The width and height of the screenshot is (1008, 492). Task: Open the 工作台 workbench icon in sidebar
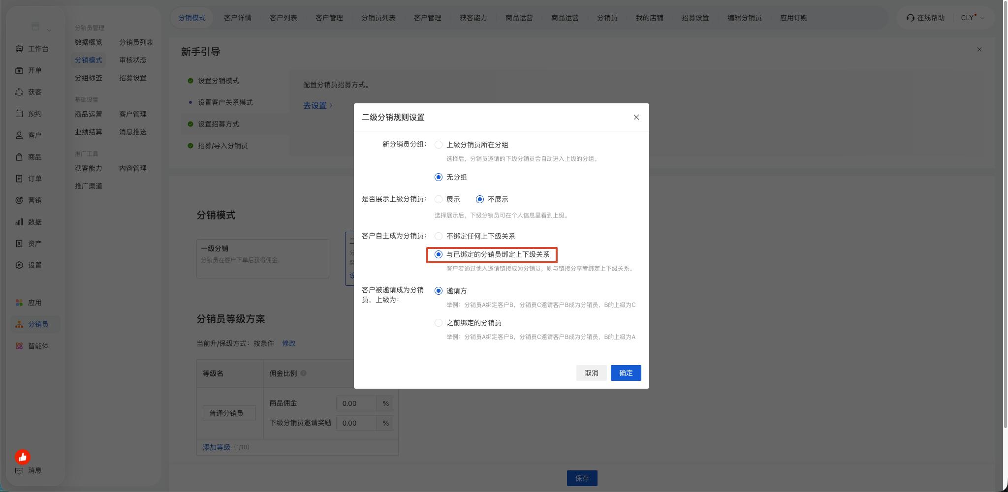[19, 49]
